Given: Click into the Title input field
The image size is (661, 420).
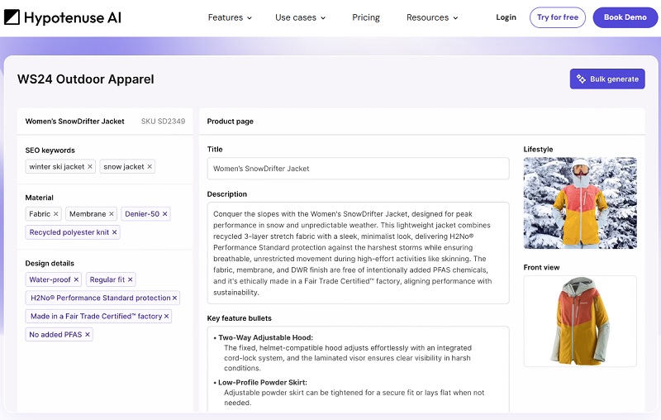Looking at the screenshot, I should coord(358,169).
